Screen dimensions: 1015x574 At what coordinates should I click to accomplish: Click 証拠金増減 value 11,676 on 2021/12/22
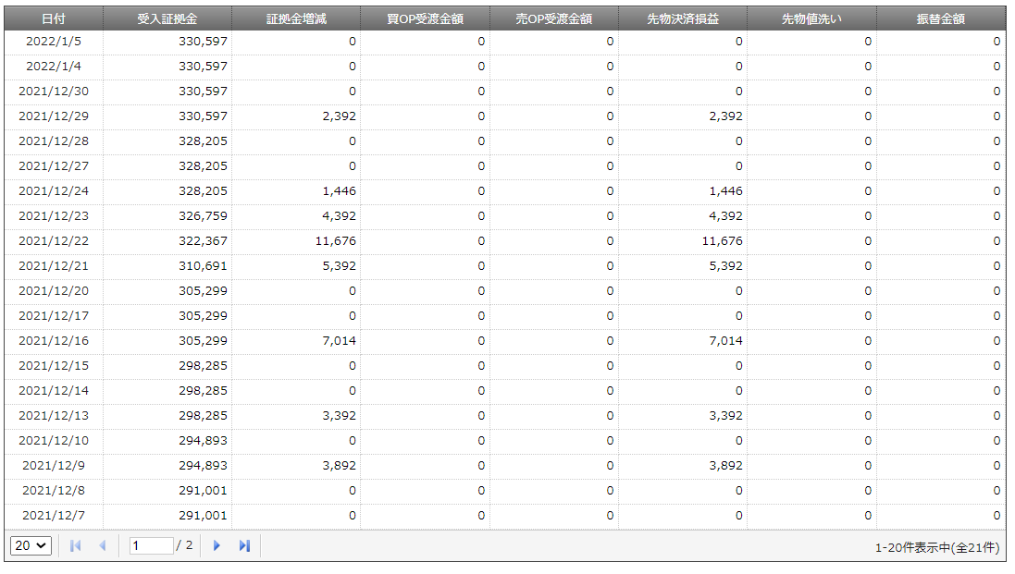(335, 241)
